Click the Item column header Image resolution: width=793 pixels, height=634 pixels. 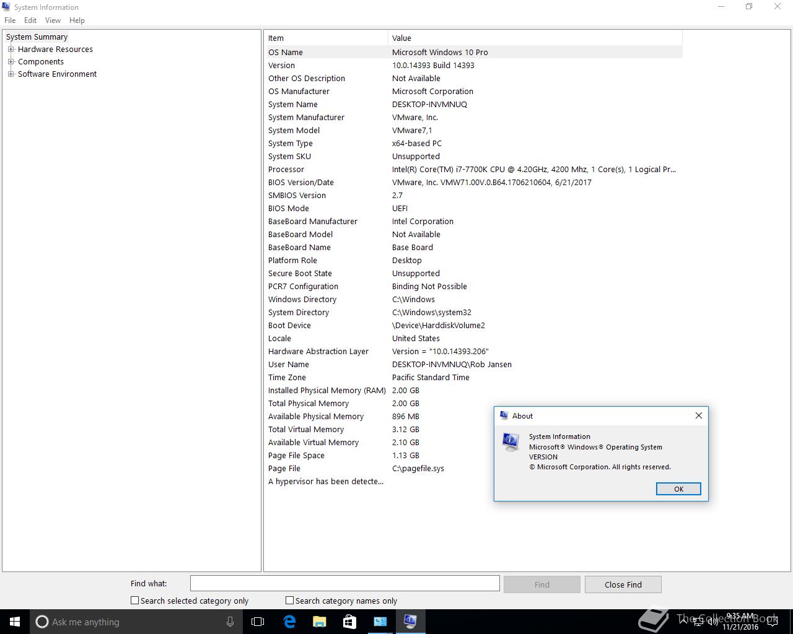[327, 38]
